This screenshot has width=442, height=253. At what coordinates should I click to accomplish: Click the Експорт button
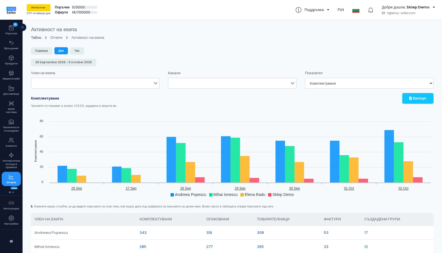pos(418,98)
